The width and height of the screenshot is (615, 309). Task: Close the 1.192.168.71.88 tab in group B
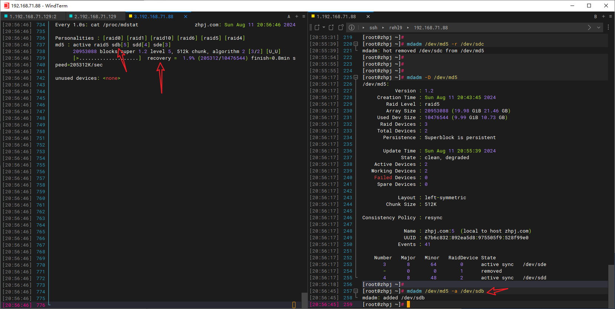tap(368, 17)
